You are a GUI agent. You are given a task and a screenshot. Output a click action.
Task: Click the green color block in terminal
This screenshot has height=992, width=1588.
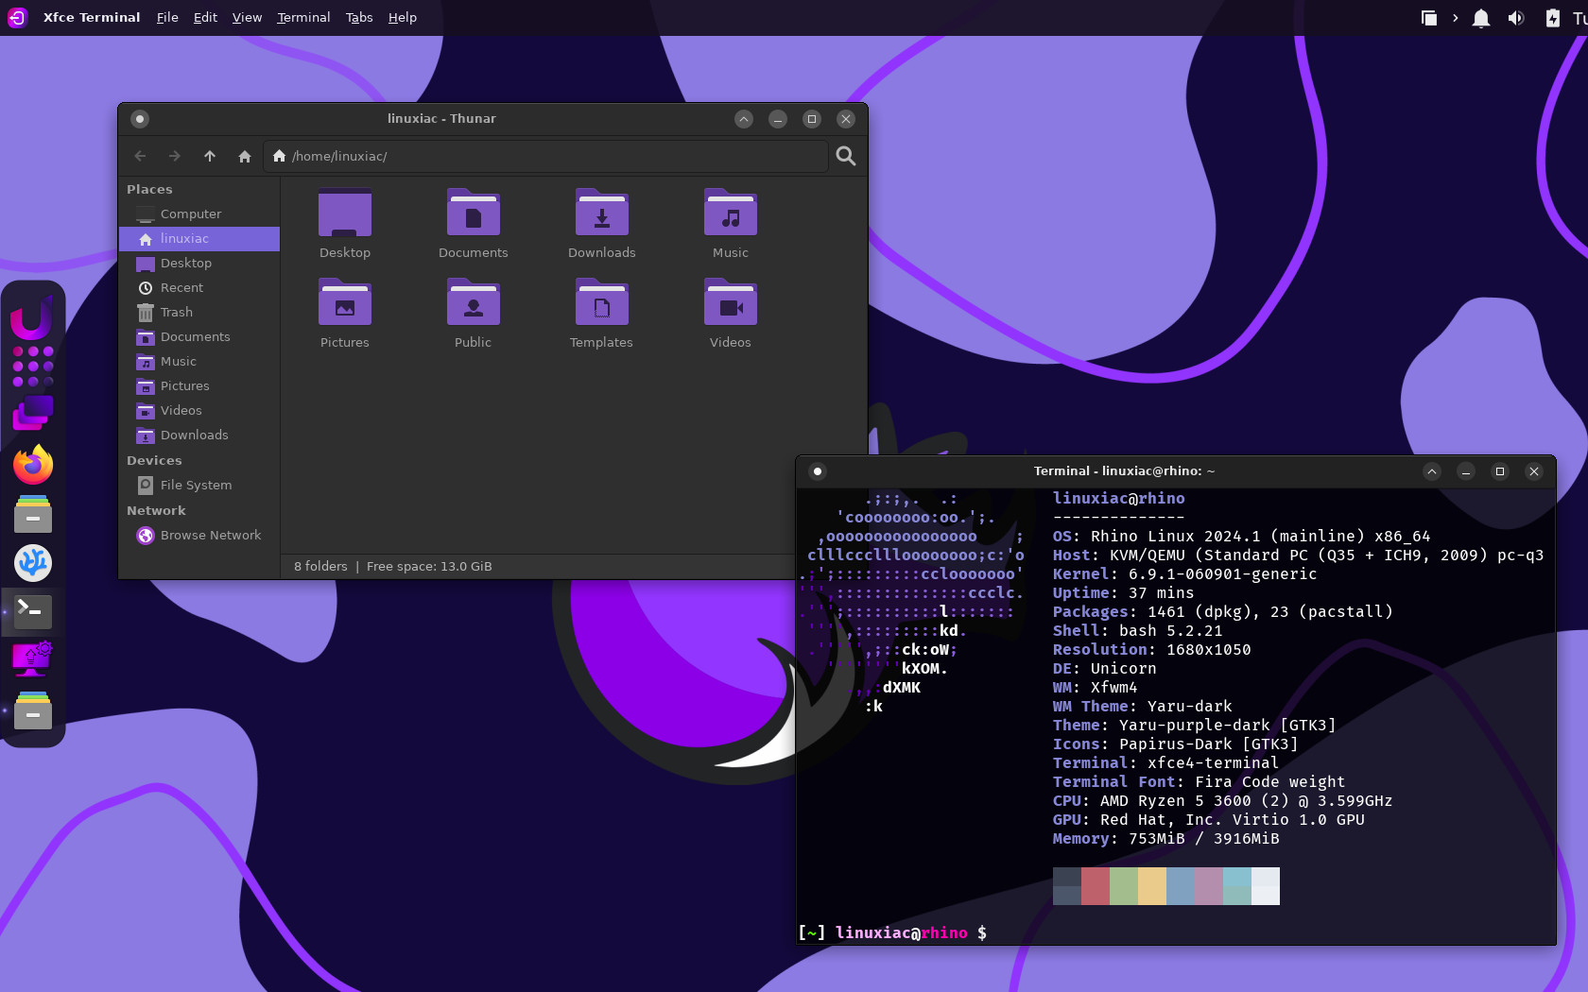1124,886
